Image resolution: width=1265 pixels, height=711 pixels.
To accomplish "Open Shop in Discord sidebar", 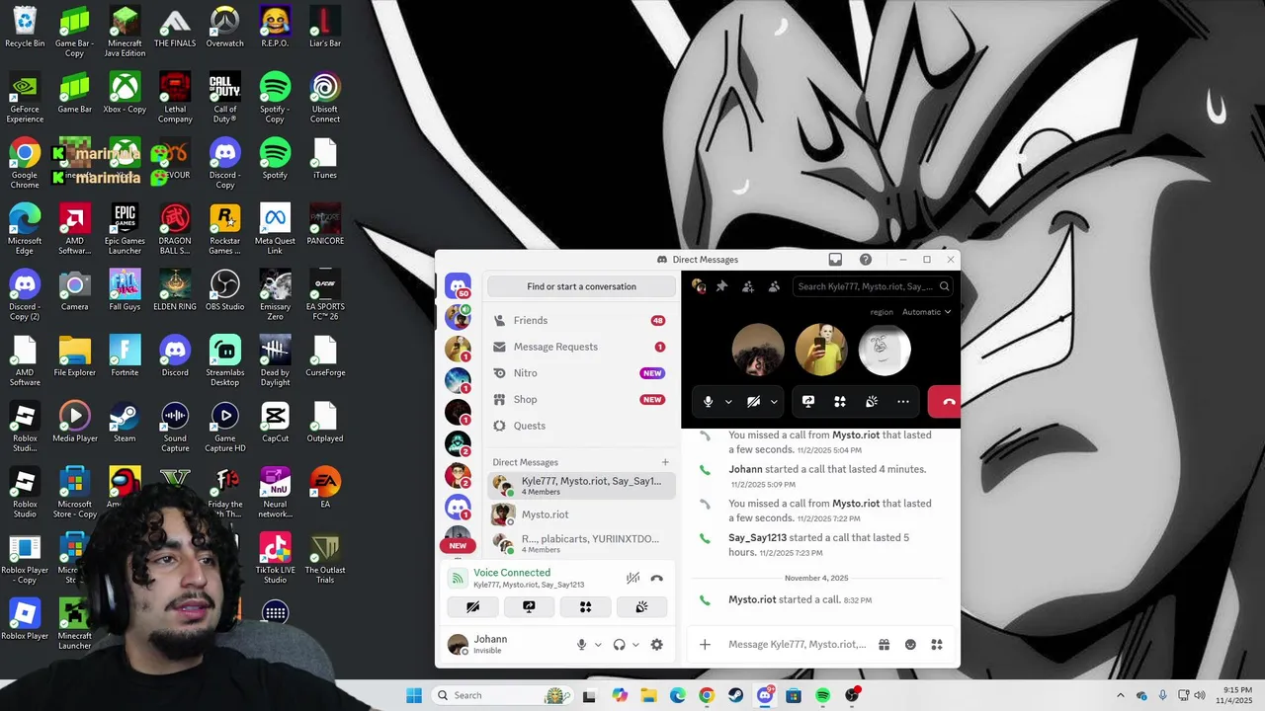I will (581, 399).
